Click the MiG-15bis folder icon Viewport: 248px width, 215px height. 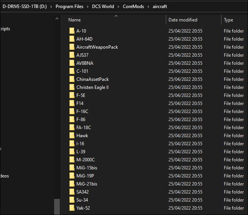(x=72, y=167)
